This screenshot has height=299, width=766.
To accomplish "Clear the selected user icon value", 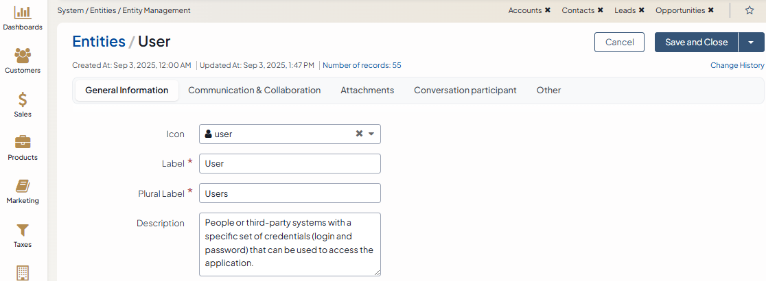I will [x=359, y=134].
